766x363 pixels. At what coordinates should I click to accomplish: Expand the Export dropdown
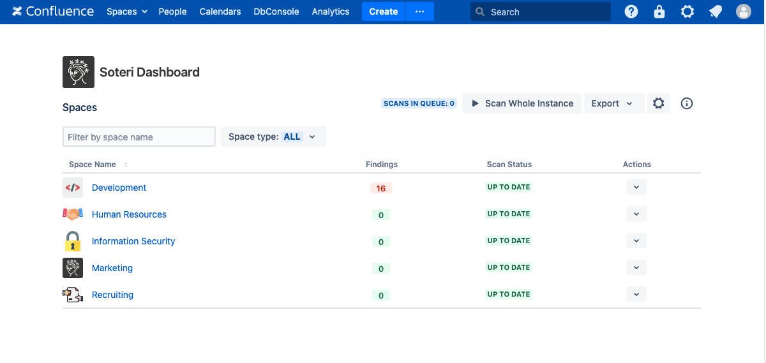[612, 103]
